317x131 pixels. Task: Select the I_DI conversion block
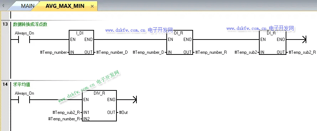coord(81,43)
